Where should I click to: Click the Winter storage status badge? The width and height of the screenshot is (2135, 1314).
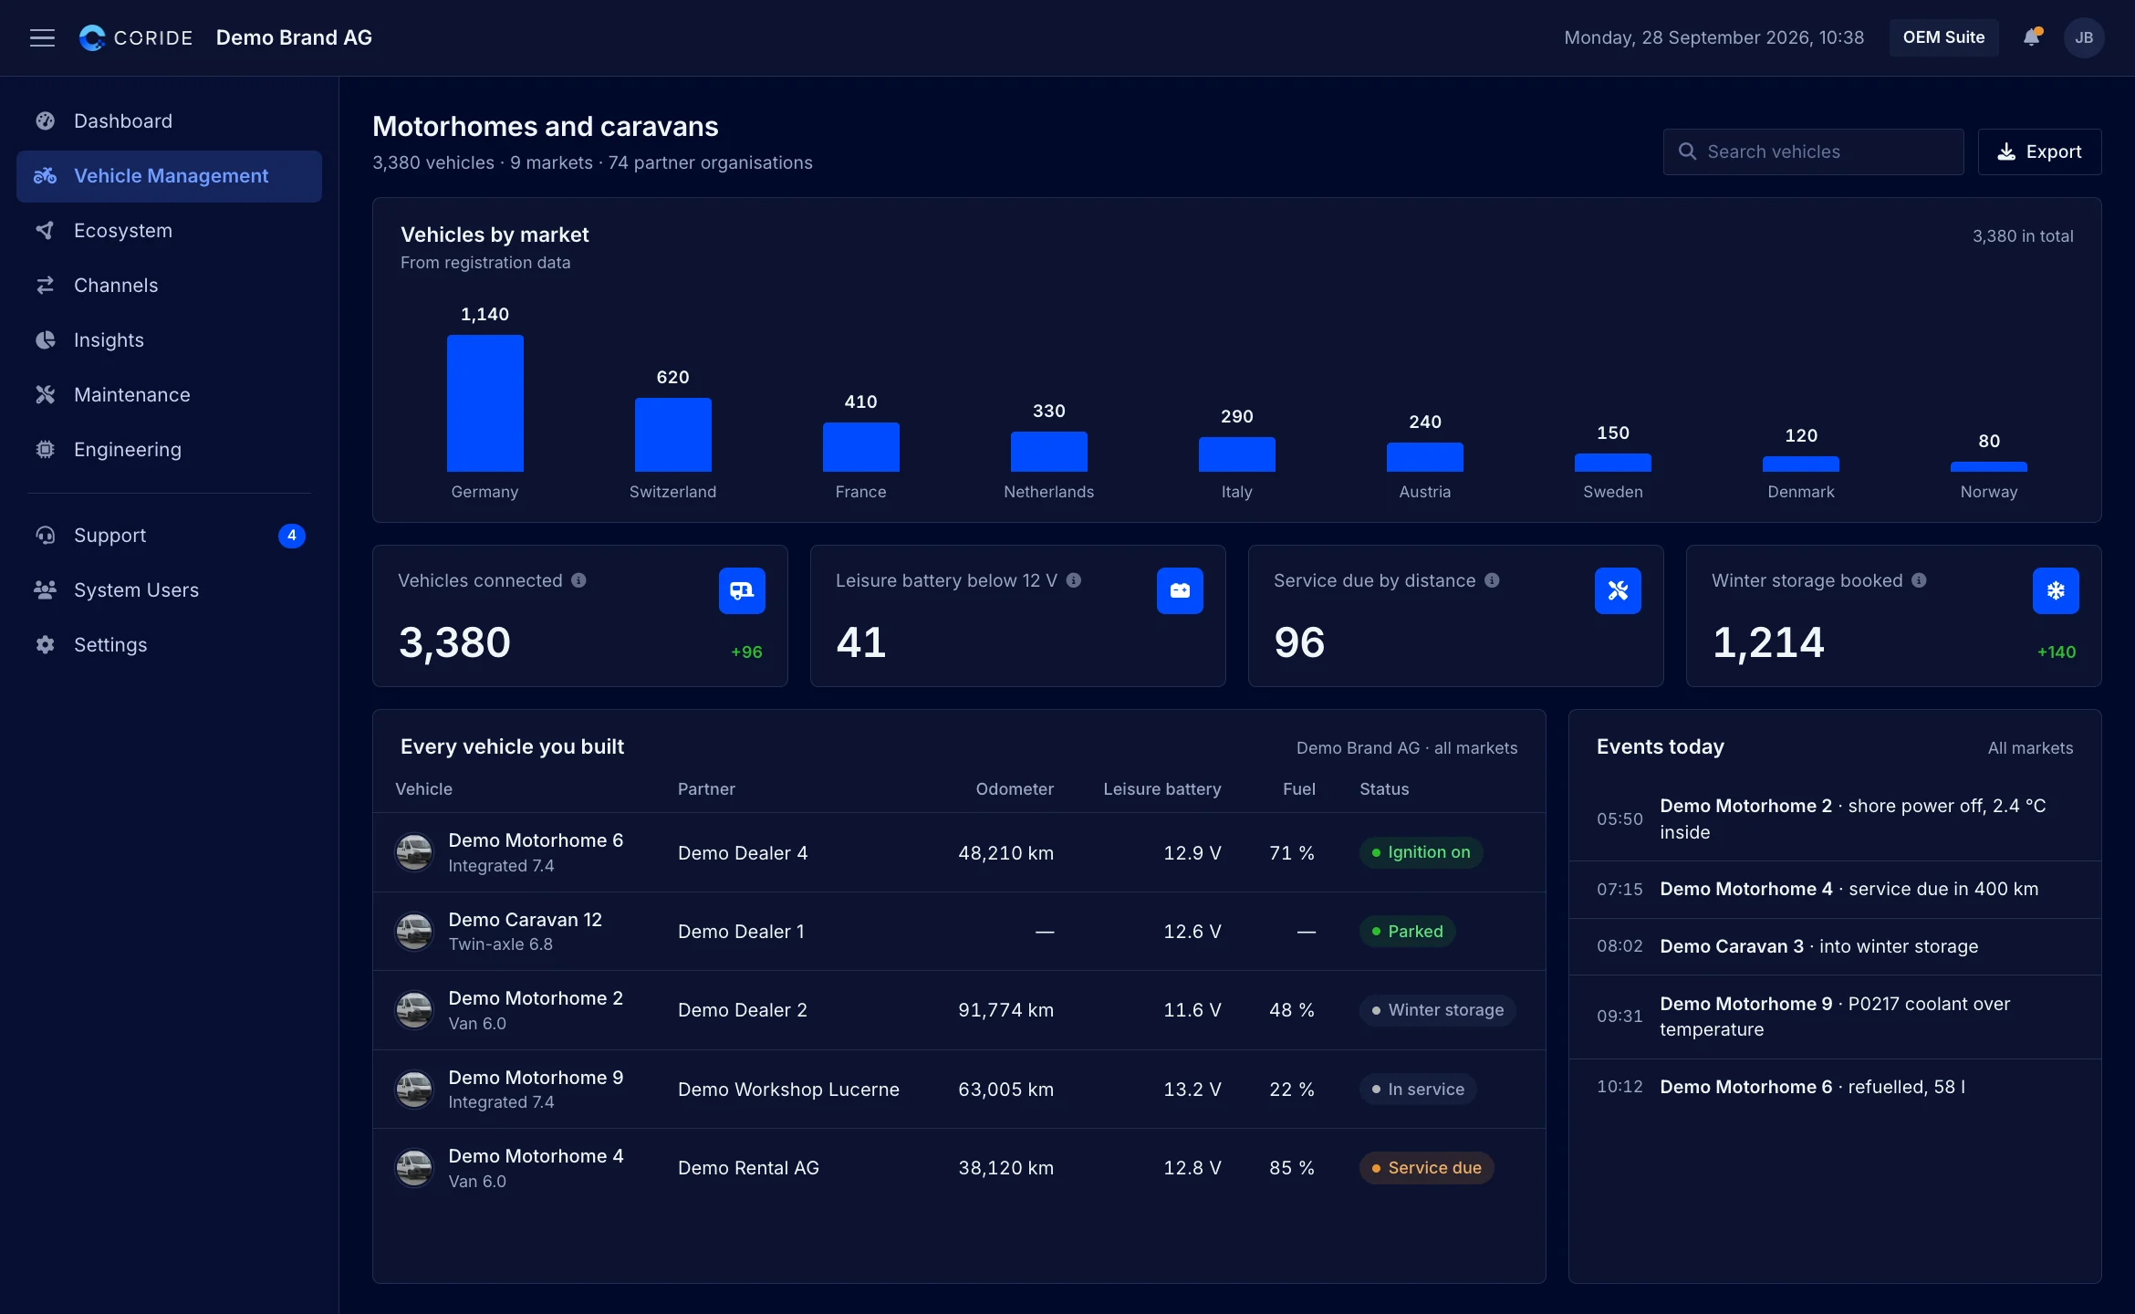pyautogui.click(x=1437, y=1010)
